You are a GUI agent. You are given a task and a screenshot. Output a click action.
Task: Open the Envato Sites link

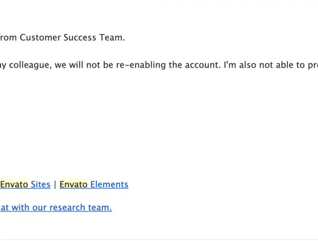[x=25, y=185]
